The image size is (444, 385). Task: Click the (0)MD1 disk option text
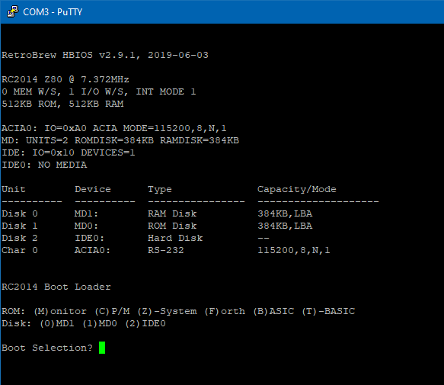tap(57, 323)
